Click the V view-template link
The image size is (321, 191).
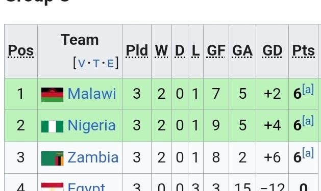[81, 64]
